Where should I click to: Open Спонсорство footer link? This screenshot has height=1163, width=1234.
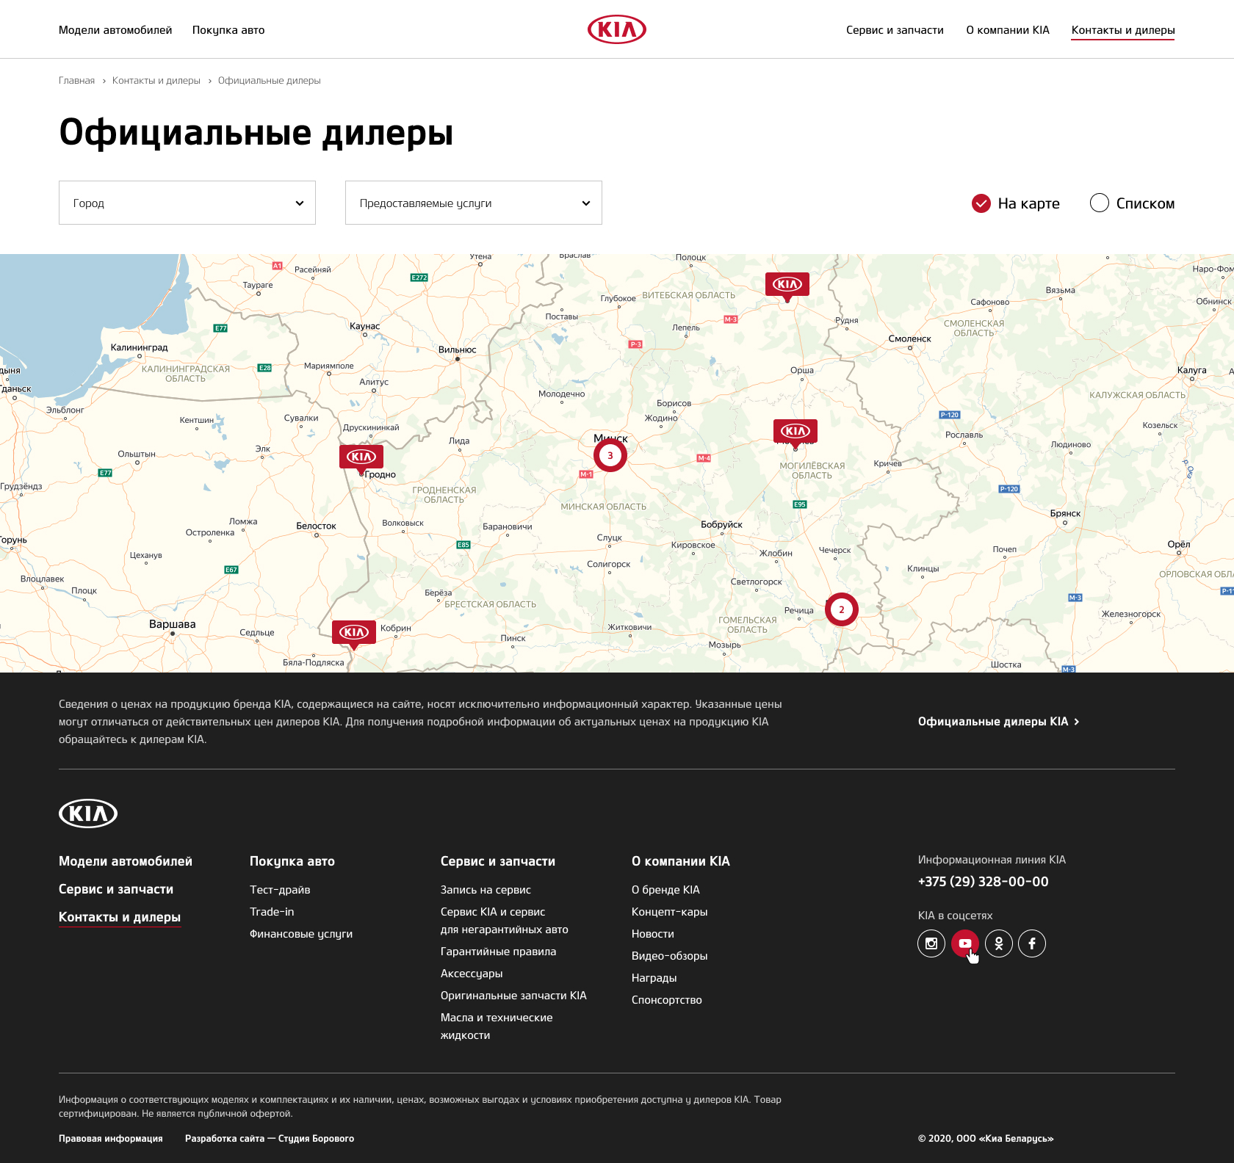coord(667,1000)
